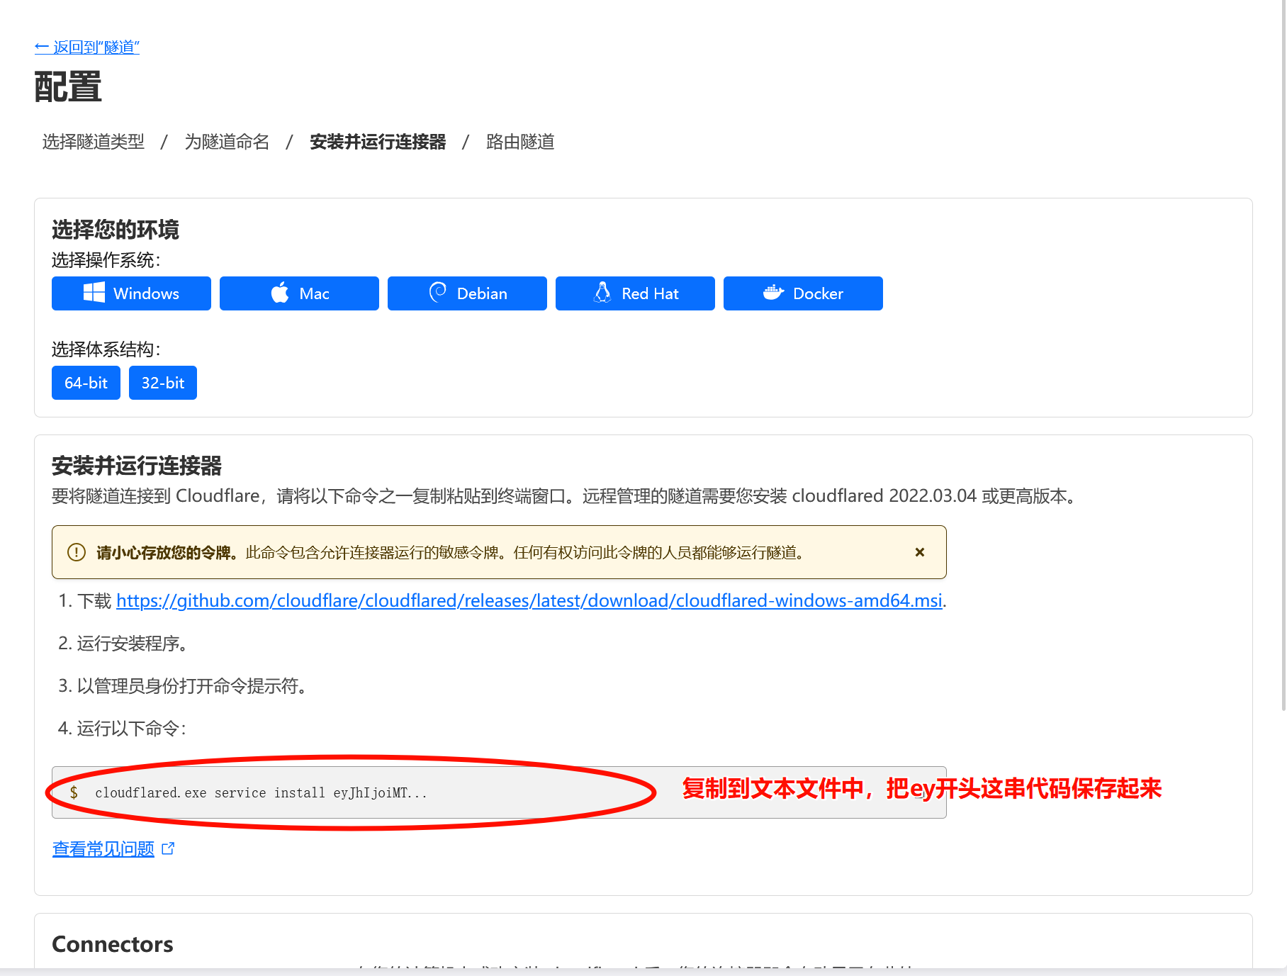Select the 32-bit architecture button
1287x976 pixels.
(163, 383)
